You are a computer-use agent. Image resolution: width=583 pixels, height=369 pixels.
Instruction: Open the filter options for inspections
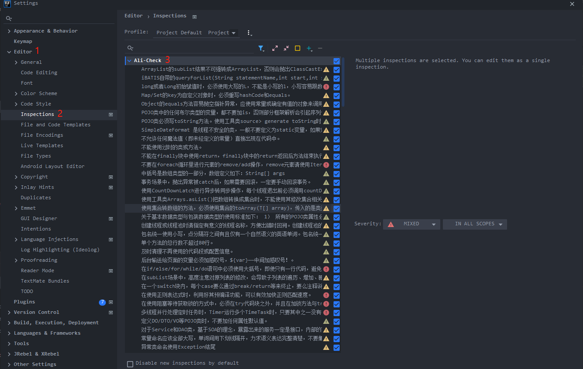[262, 48]
